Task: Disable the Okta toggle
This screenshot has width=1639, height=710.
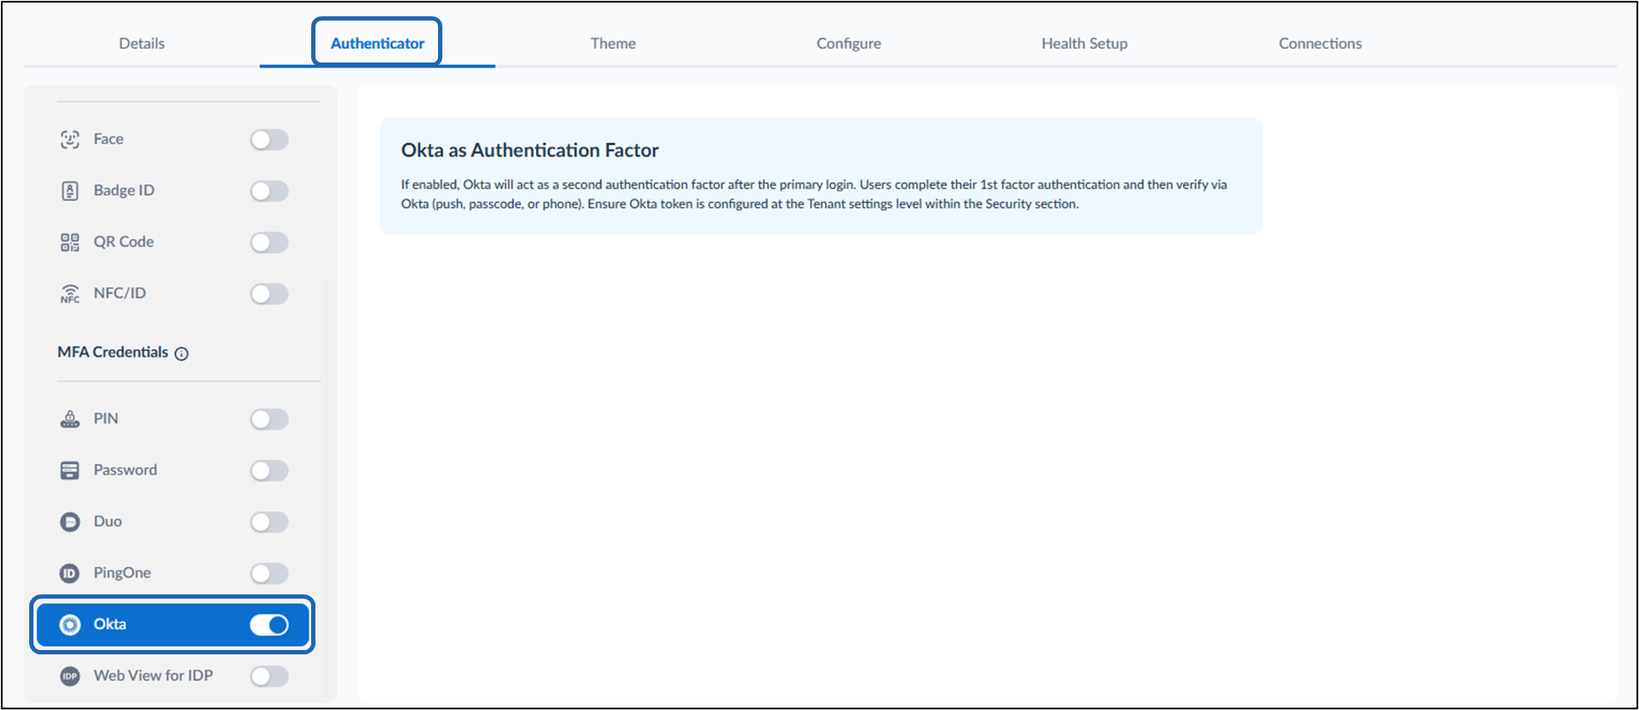Action: point(269,624)
